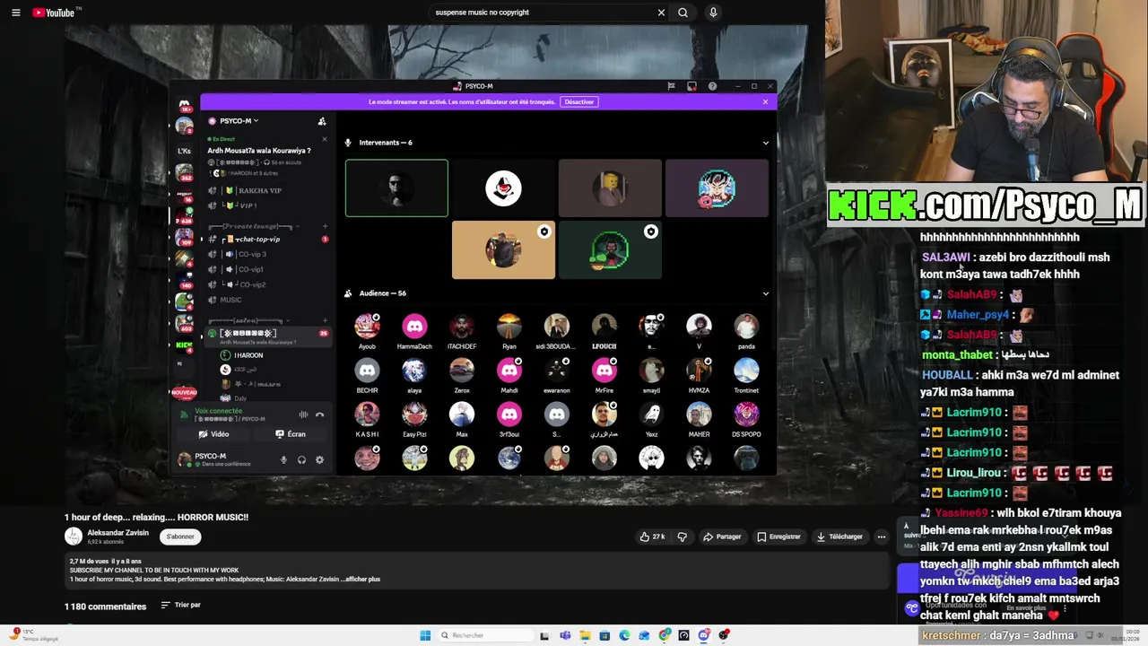Collapse the Intervenants section
1148x646 pixels.
(x=765, y=143)
